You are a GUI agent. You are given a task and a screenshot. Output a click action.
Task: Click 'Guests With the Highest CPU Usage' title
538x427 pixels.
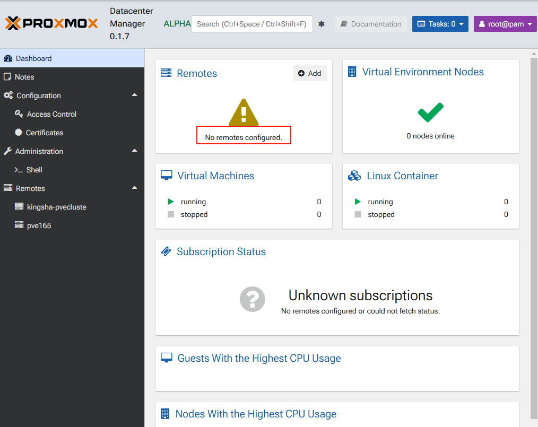click(x=259, y=358)
